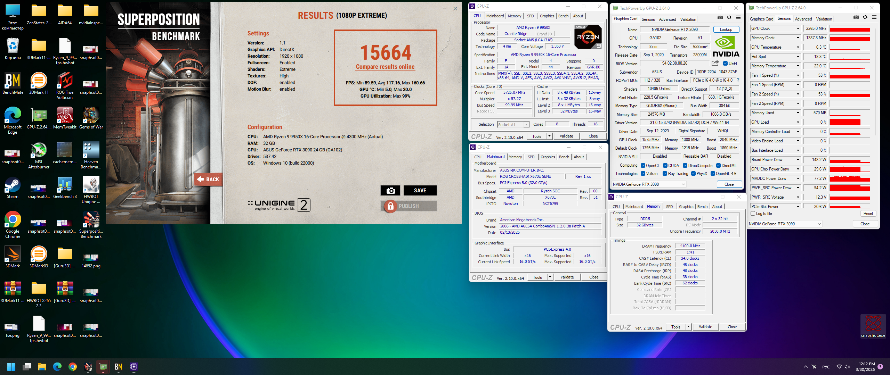Viewport: 890px width, 375px height.
Task: Open Heaven Benchmark desktop icon
Action: [x=91, y=156]
